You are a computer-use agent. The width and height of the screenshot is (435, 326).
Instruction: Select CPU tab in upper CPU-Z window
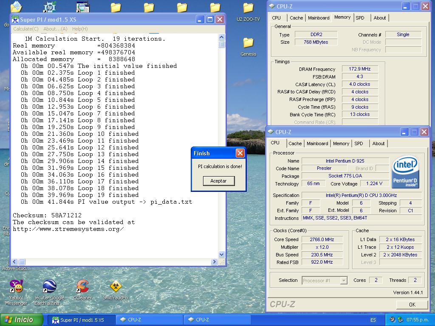coord(276,18)
